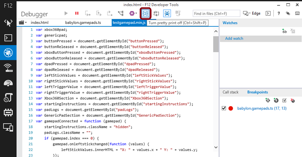Click enable all breakpoints checkbox icon
The width and height of the screenshot is (302, 157).
click(284, 100)
